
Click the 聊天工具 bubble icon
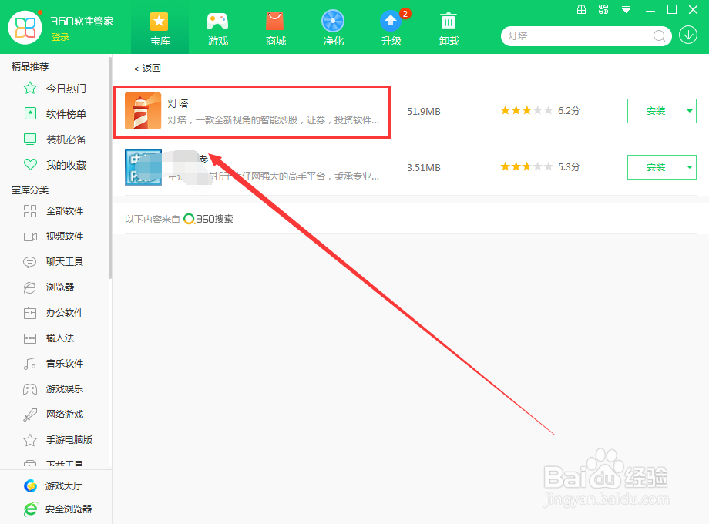[x=30, y=262]
